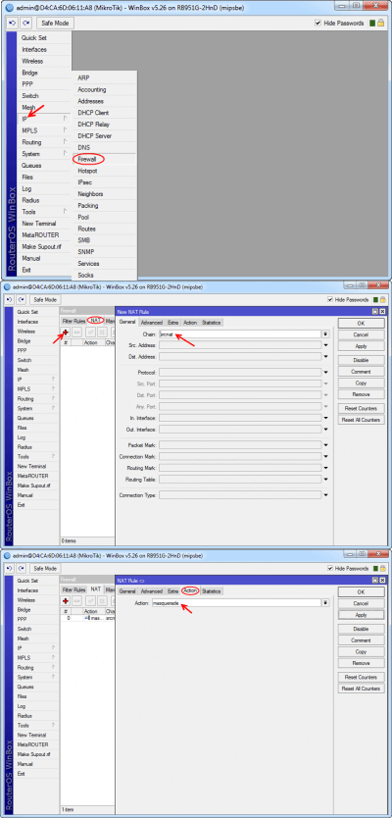
Task: Toggle Hide Passwords above the New NAT Rule dialog
Action: 330,300
